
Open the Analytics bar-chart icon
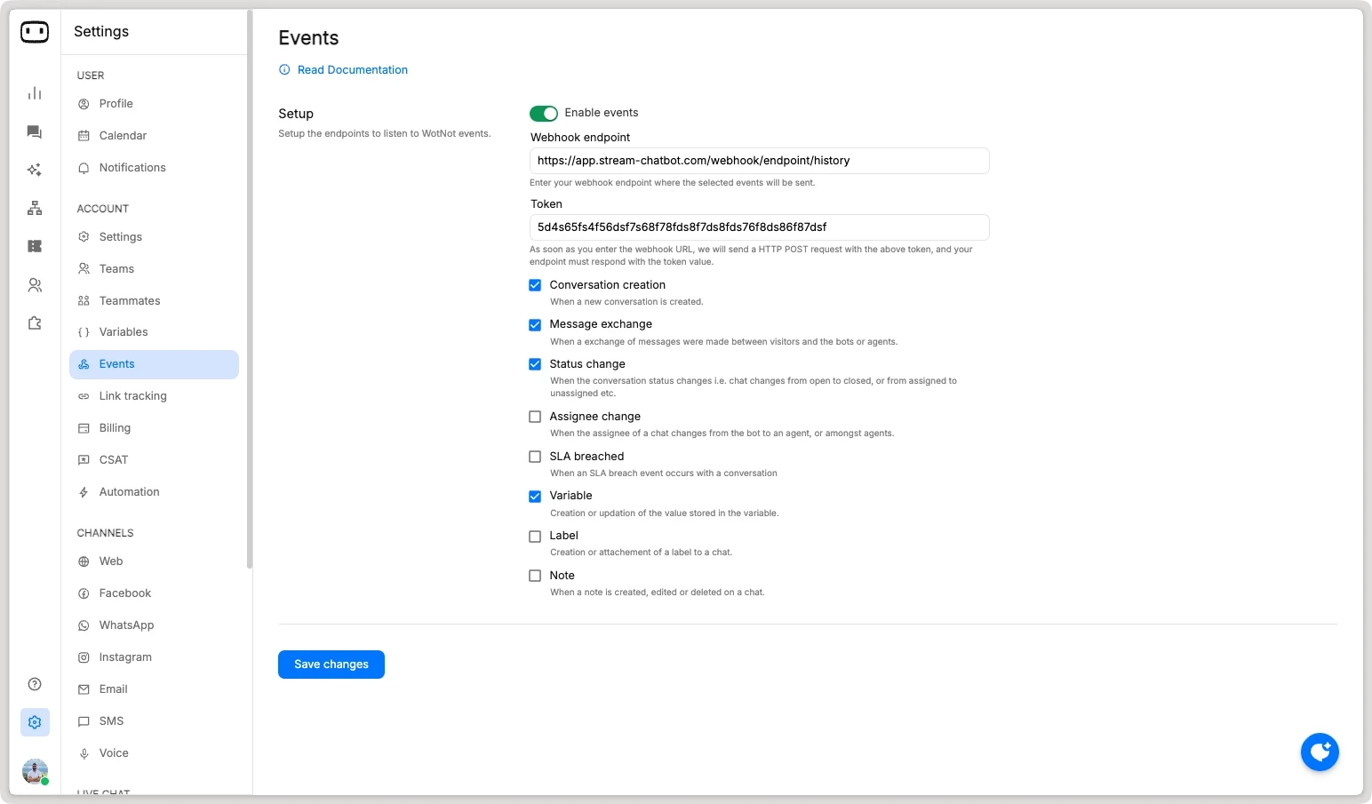[x=34, y=92]
